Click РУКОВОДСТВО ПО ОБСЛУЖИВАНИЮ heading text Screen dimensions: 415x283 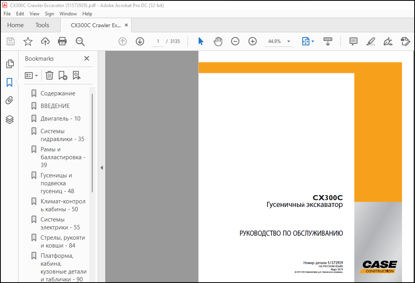coord(291,233)
